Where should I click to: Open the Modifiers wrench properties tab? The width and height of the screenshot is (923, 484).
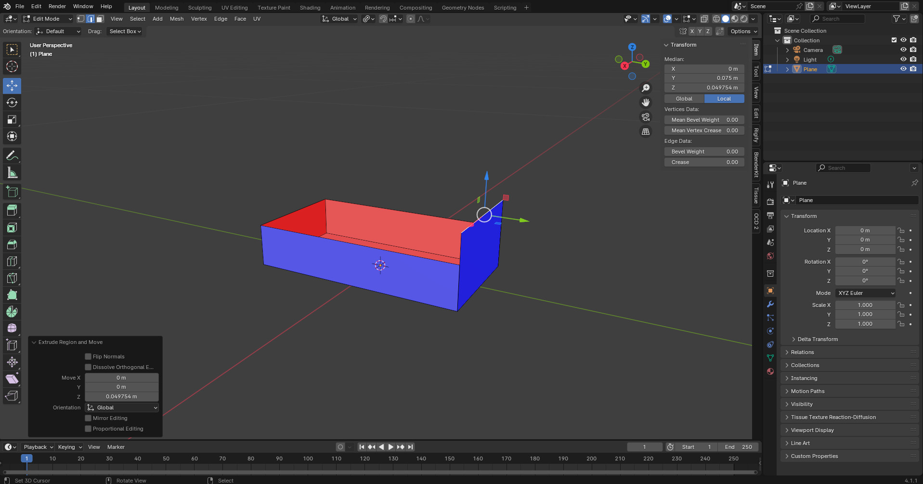(x=770, y=304)
